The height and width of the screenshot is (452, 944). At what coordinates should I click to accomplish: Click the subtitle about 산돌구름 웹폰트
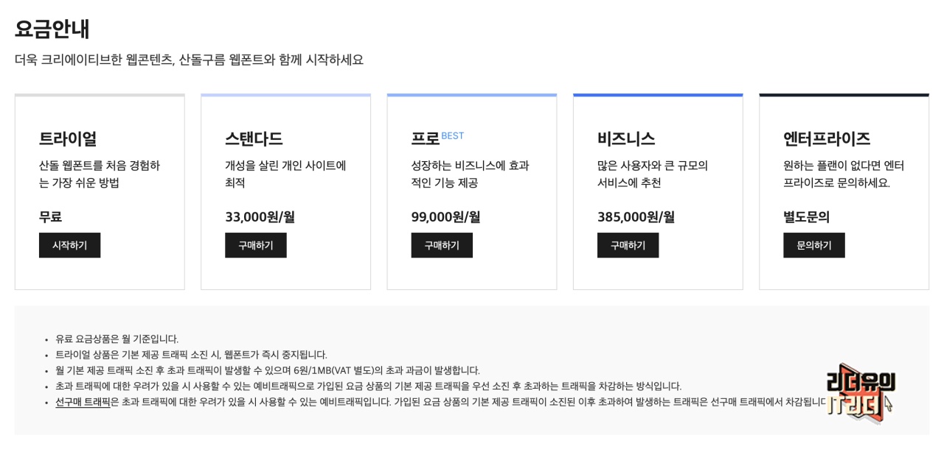[189, 60]
